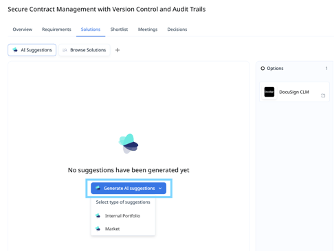Go to the Shortlist tab
The width and height of the screenshot is (334, 251).
coord(119,29)
